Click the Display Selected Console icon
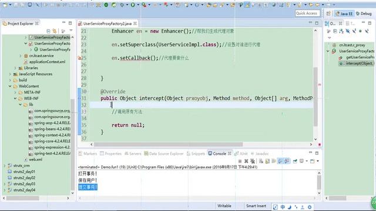The width and height of the screenshot is (376, 211). [301, 161]
